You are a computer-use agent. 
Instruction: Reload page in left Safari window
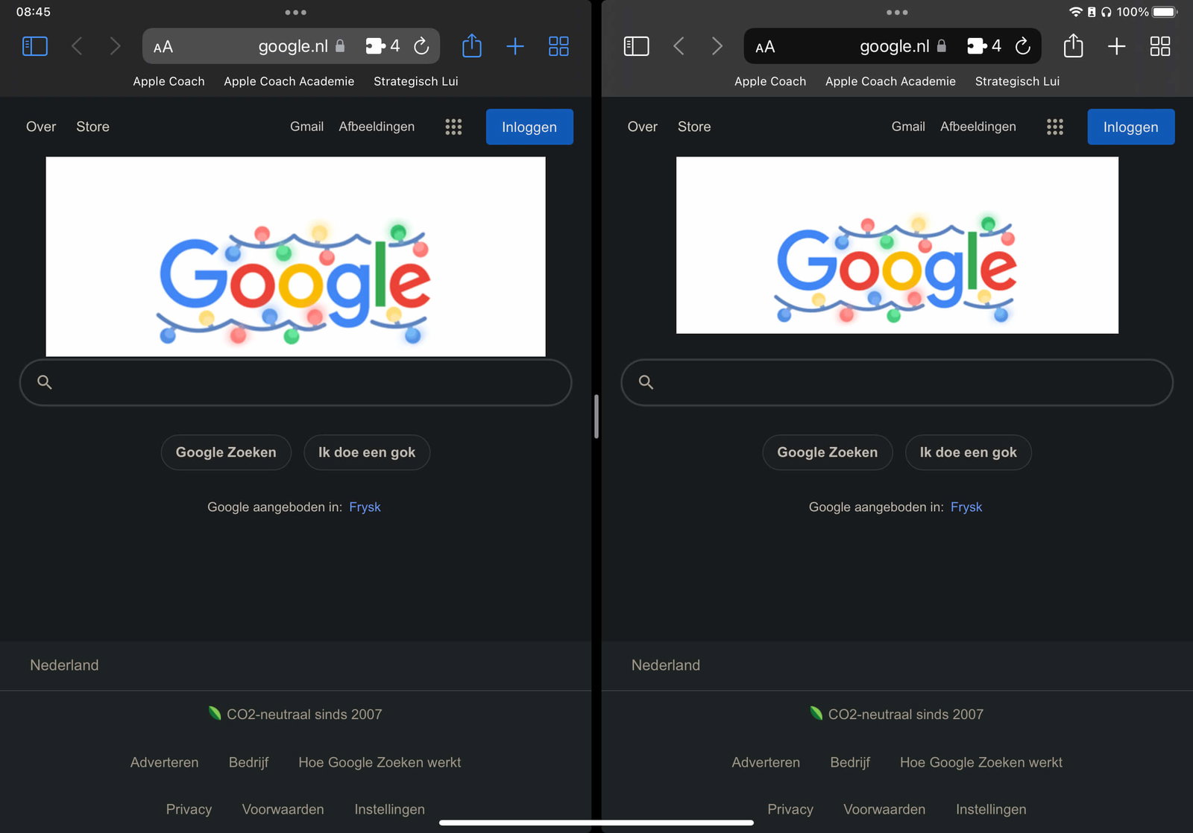tap(421, 46)
